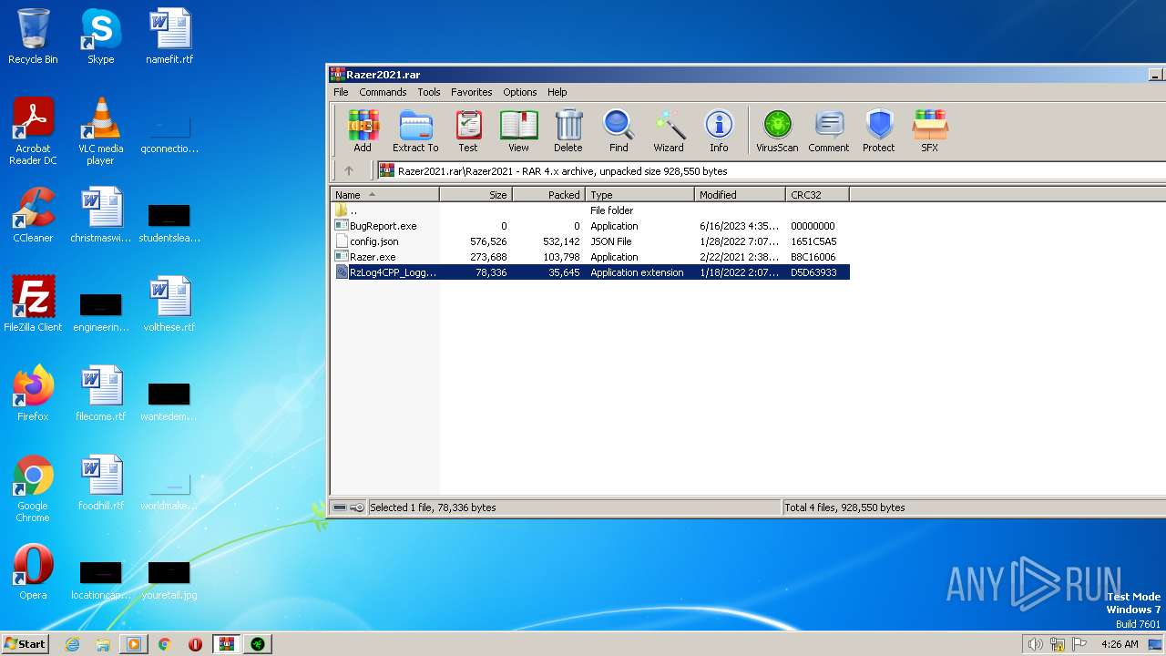Click the taskbar clock 4:26 AM
1166x656 pixels.
(1120, 644)
